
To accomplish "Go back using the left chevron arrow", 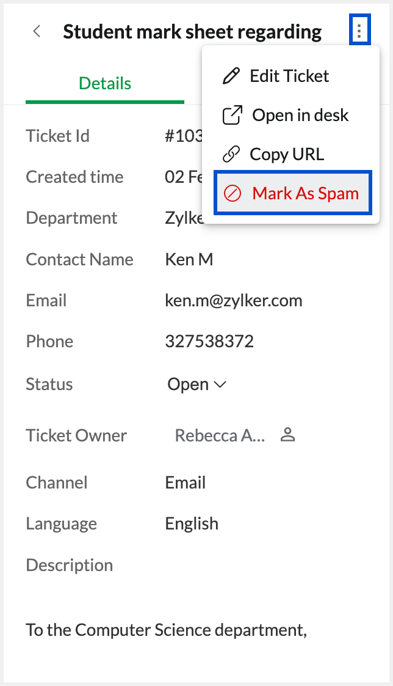I will 37,31.
